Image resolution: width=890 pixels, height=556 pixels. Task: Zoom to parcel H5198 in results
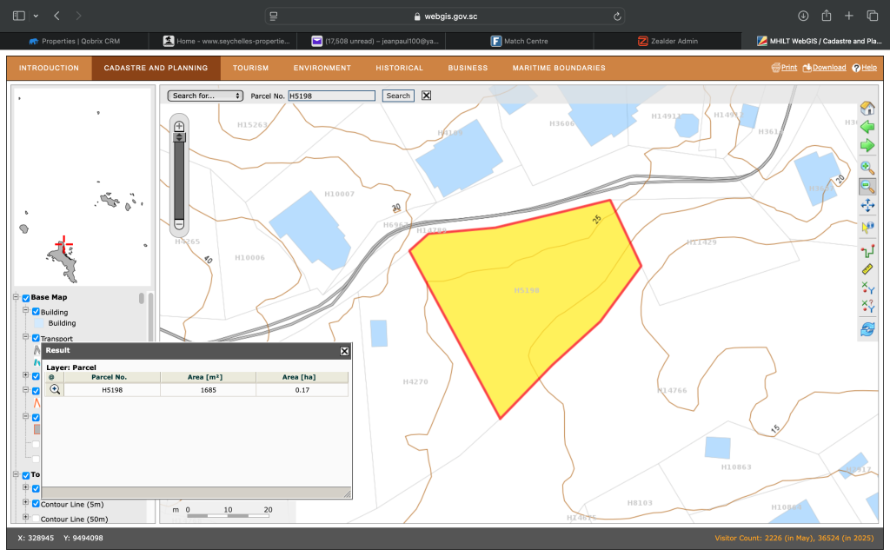coord(55,390)
